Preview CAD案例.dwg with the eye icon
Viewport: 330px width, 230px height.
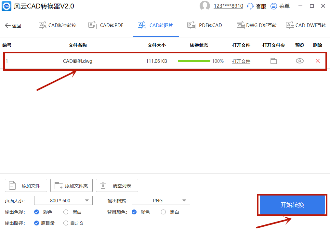tap(299, 61)
